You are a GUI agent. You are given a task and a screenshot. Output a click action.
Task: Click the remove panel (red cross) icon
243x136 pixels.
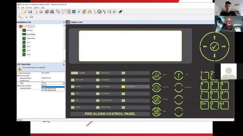(52, 12)
